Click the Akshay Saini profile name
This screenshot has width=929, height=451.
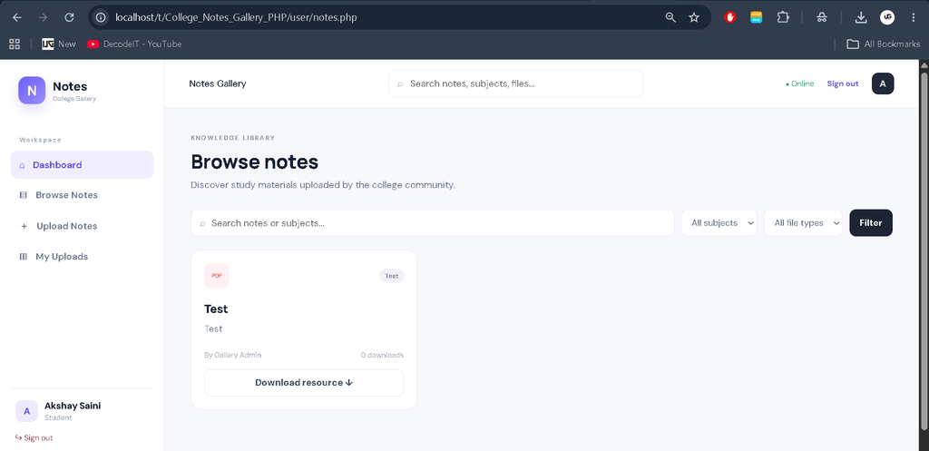[73, 406]
